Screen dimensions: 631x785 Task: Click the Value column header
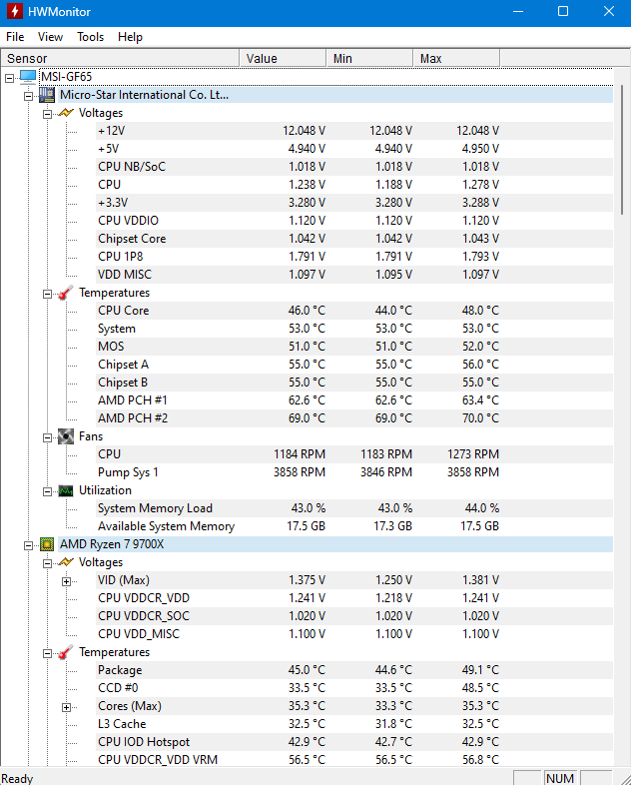pos(283,58)
